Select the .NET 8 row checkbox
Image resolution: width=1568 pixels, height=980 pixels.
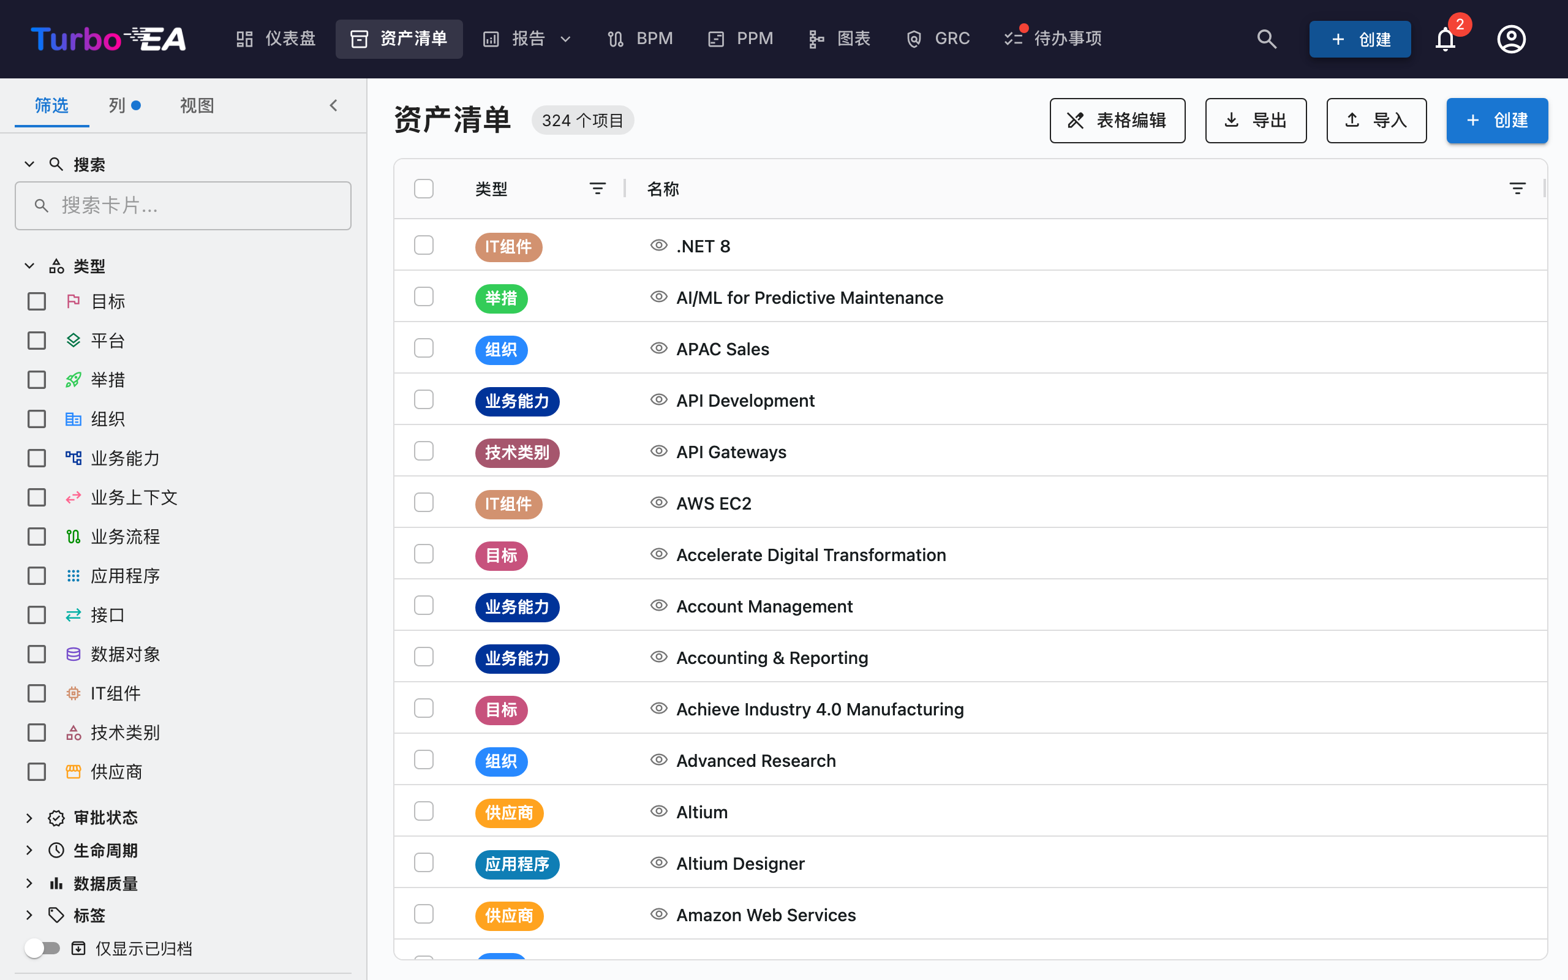click(424, 245)
